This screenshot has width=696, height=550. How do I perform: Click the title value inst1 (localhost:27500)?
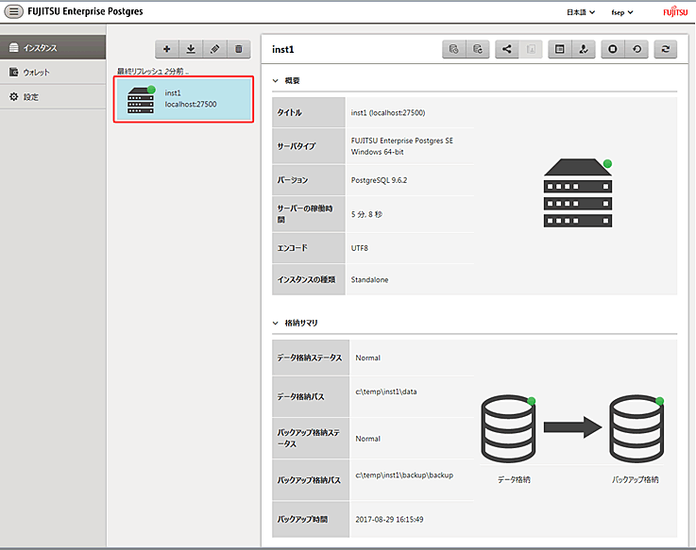388,112
